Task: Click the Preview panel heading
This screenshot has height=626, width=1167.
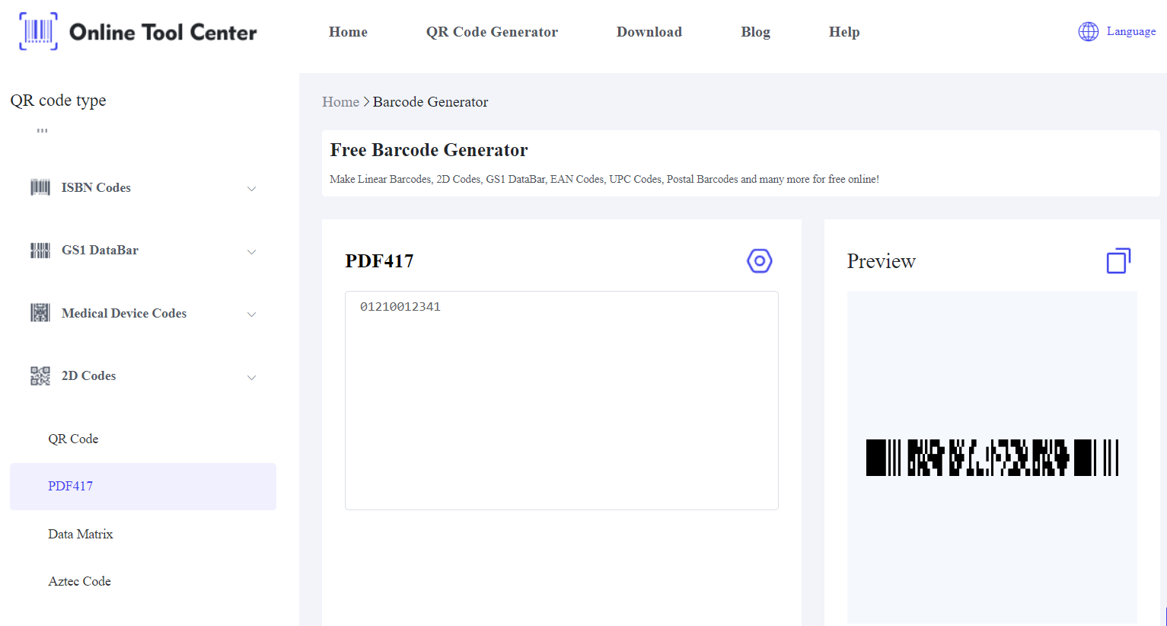Action: (881, 261)
